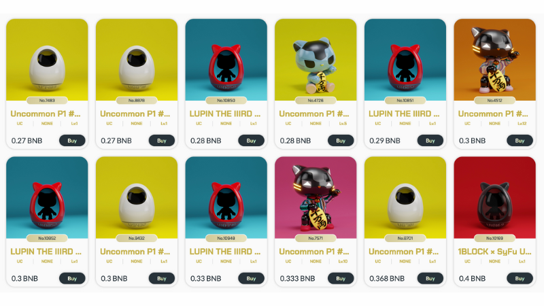Screen dimensions: 544x306
Task: Click the No.10851 number badge
Action: pos(405,101)
